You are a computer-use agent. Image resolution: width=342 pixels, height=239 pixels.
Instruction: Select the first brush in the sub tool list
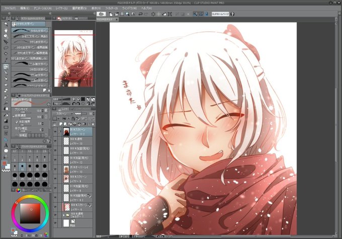tap(30, 31)
